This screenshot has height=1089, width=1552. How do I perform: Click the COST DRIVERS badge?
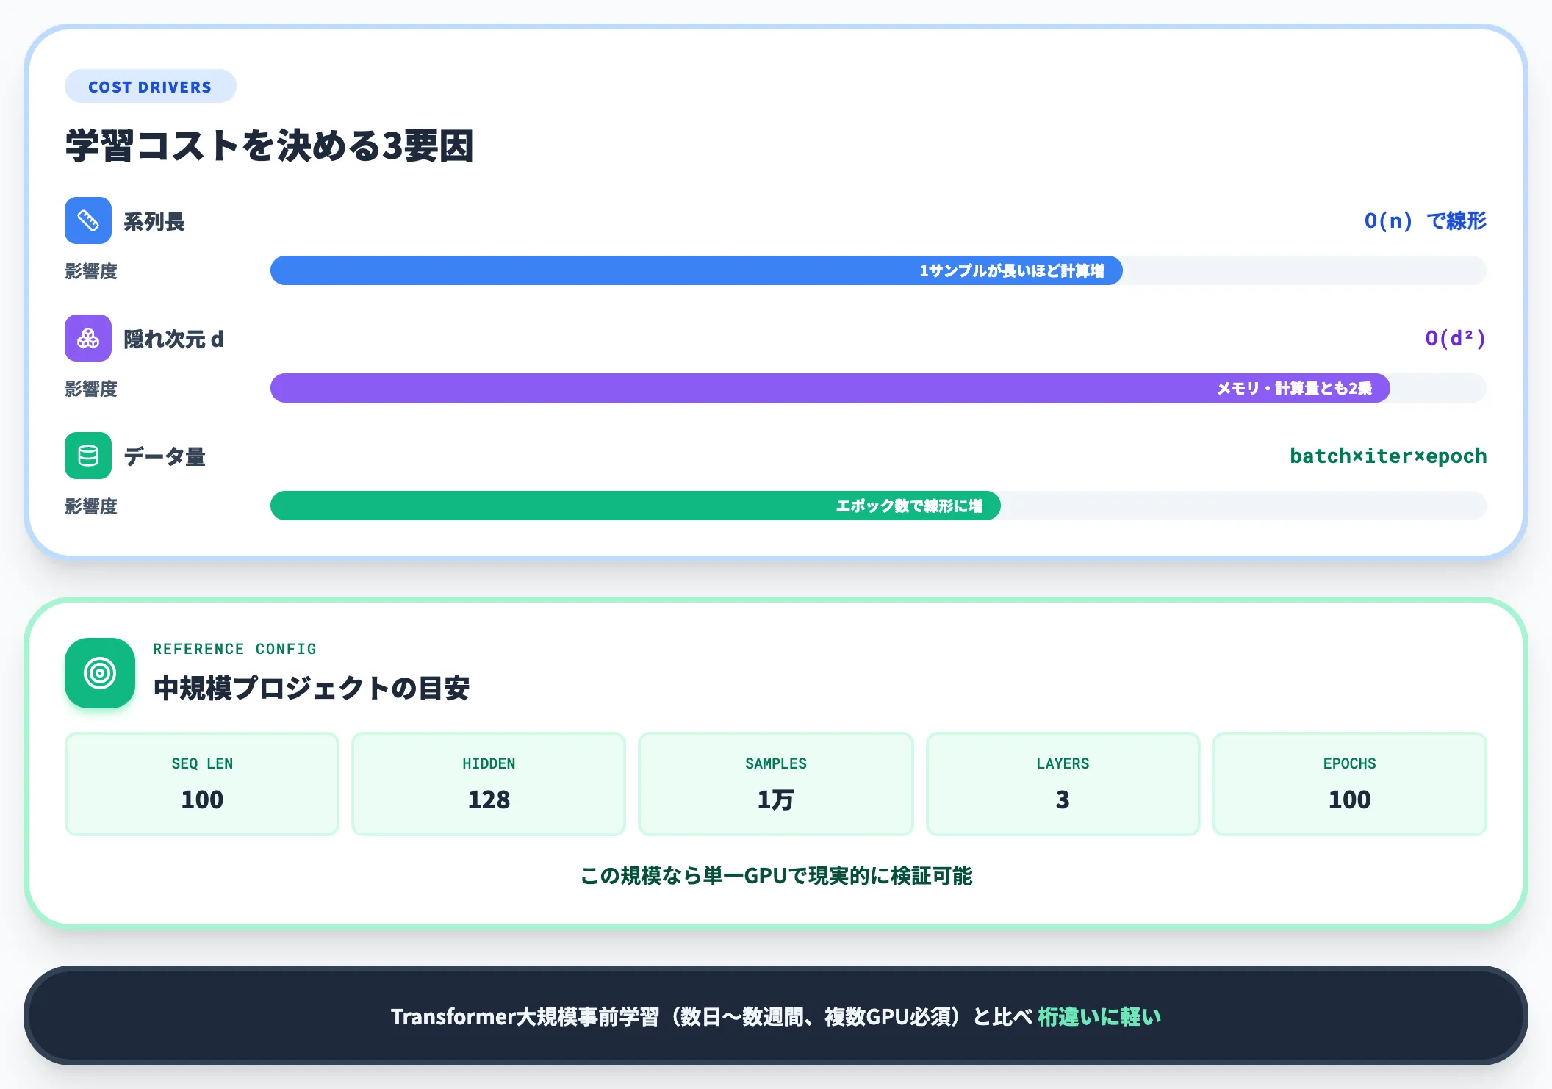[150, 87]
